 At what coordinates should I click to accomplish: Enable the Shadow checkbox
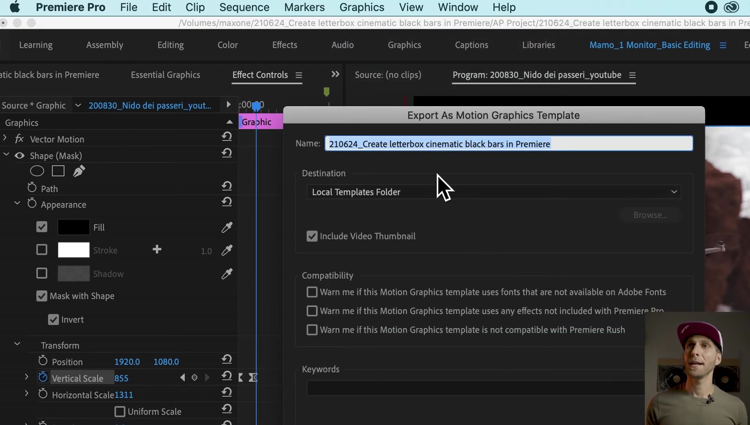pos(42,273)
